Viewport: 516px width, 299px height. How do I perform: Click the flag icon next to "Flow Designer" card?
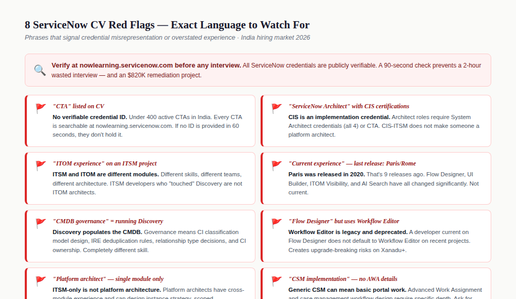[277, 223]
